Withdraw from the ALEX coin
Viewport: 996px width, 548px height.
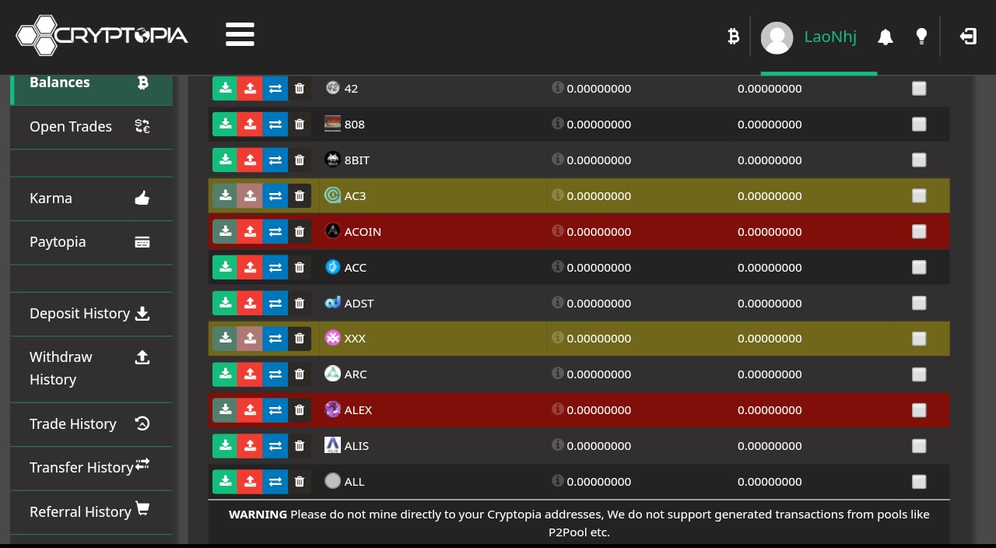pyautogui.click(x=250, y=410)
